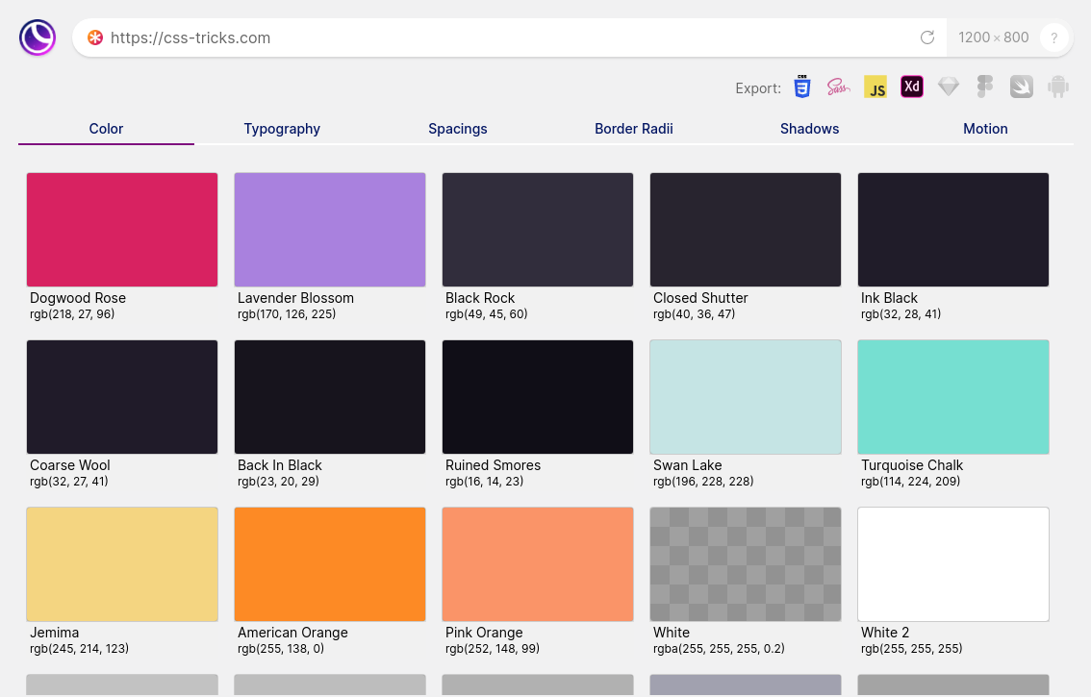Click the rgb(170, 126, 225) value
This screenshot has width=1091, height=697.
pos(287,314)
